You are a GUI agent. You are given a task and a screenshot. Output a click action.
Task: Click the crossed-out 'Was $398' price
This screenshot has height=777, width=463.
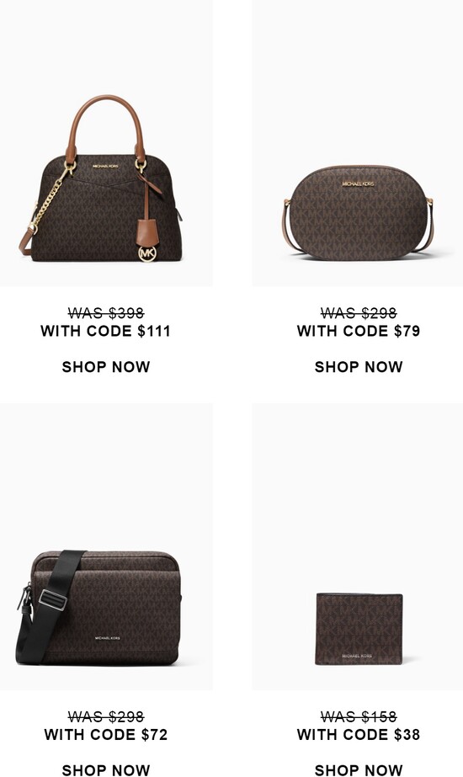click(106, 313)
